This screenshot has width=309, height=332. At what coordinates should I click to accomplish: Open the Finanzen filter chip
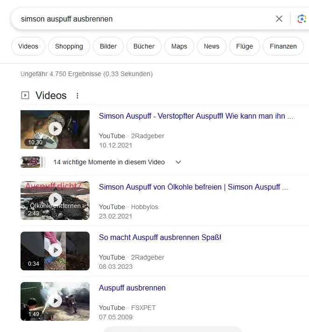[283, 46]
